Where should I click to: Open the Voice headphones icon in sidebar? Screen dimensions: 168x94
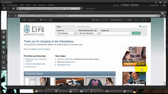pos(3,58)
